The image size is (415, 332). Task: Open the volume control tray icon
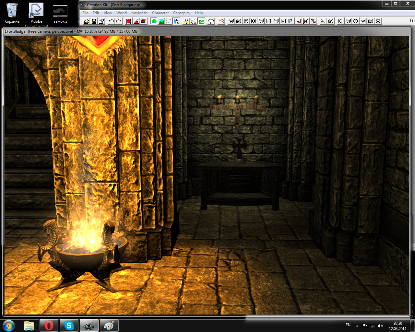pos(380,326)
